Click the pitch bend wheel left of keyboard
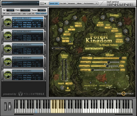The image size is (137, 116). 5,106
